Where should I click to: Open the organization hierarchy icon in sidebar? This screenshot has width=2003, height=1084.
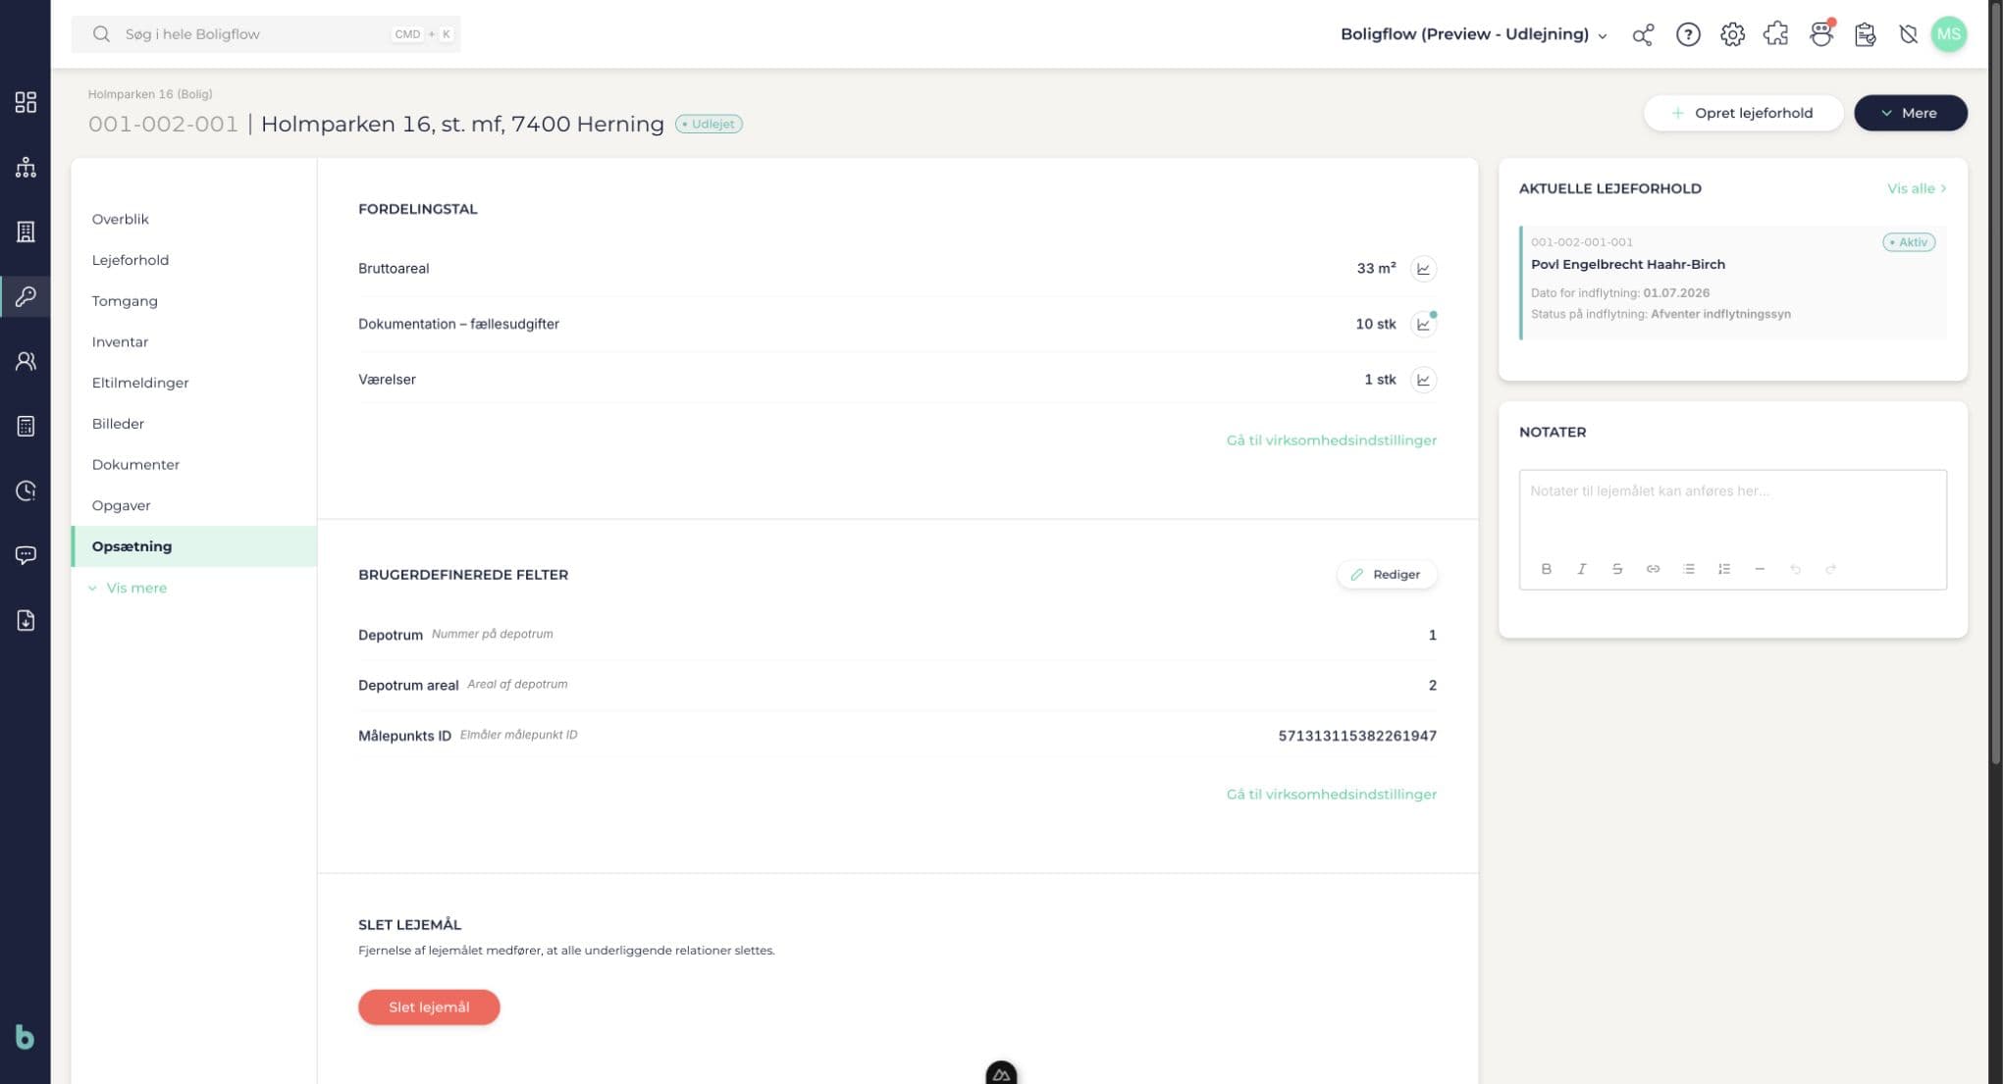(x=26, y=167)
